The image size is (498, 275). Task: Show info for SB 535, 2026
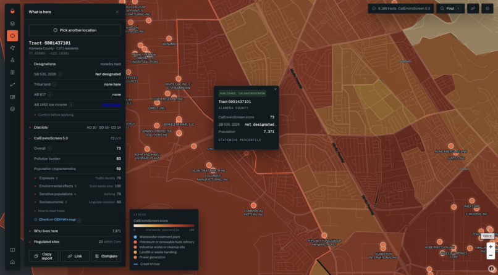click(61, 74)
